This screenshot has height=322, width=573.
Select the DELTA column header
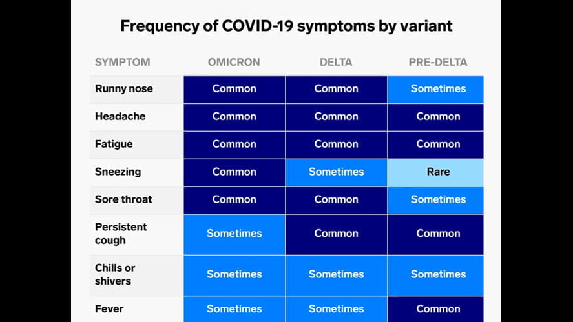[x=336, y=63]
